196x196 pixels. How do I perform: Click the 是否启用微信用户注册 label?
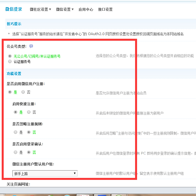(26, 84)
